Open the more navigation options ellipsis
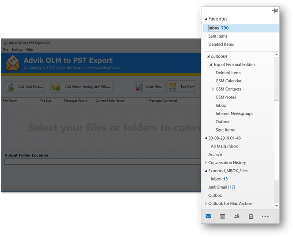293x237 pixels. point(265,217)
